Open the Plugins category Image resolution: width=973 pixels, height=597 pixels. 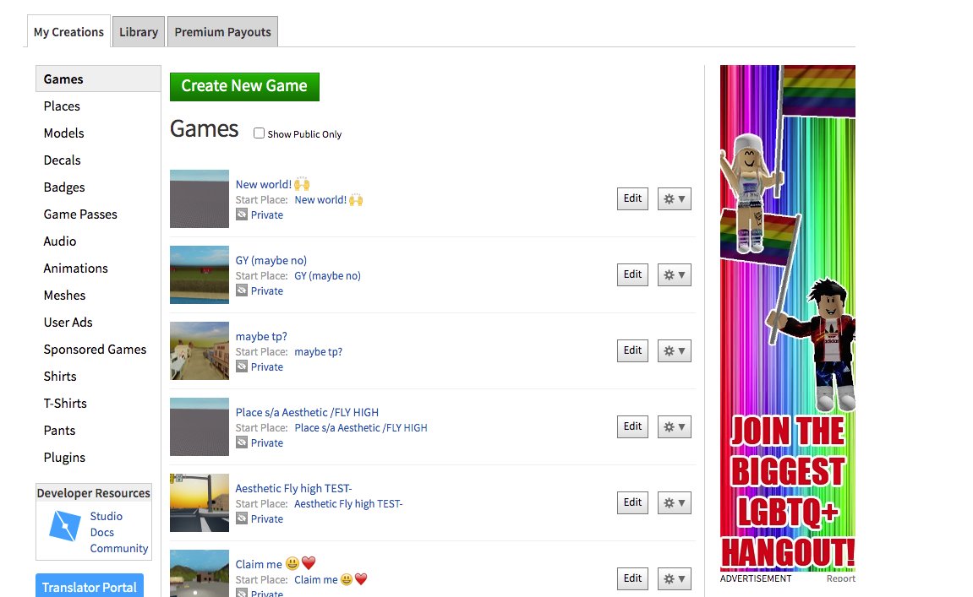click(x=64, y=458)
